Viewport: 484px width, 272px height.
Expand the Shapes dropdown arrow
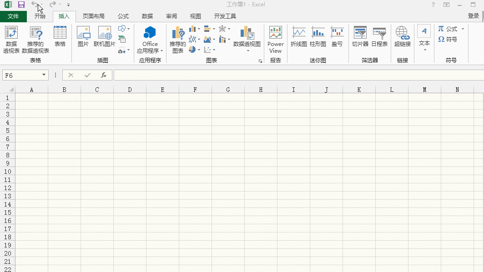click(x=128, y=29)
